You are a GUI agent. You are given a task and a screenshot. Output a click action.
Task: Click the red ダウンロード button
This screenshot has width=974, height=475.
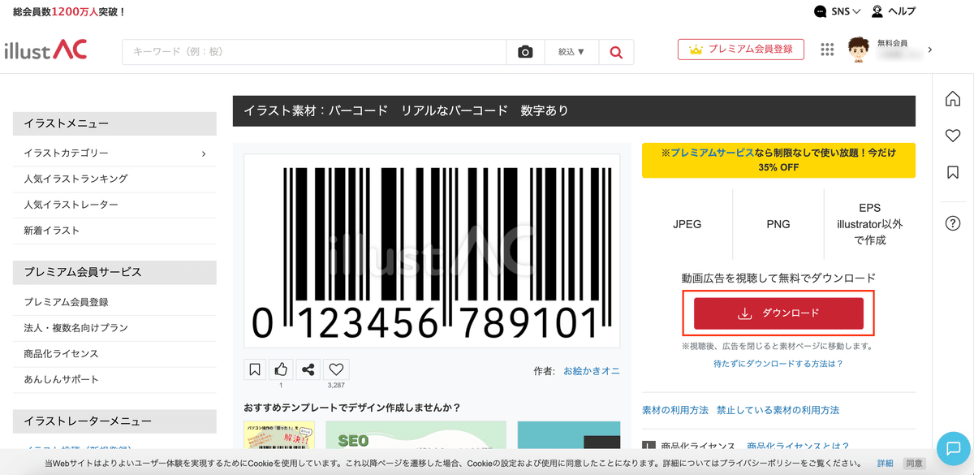[778, 313]
